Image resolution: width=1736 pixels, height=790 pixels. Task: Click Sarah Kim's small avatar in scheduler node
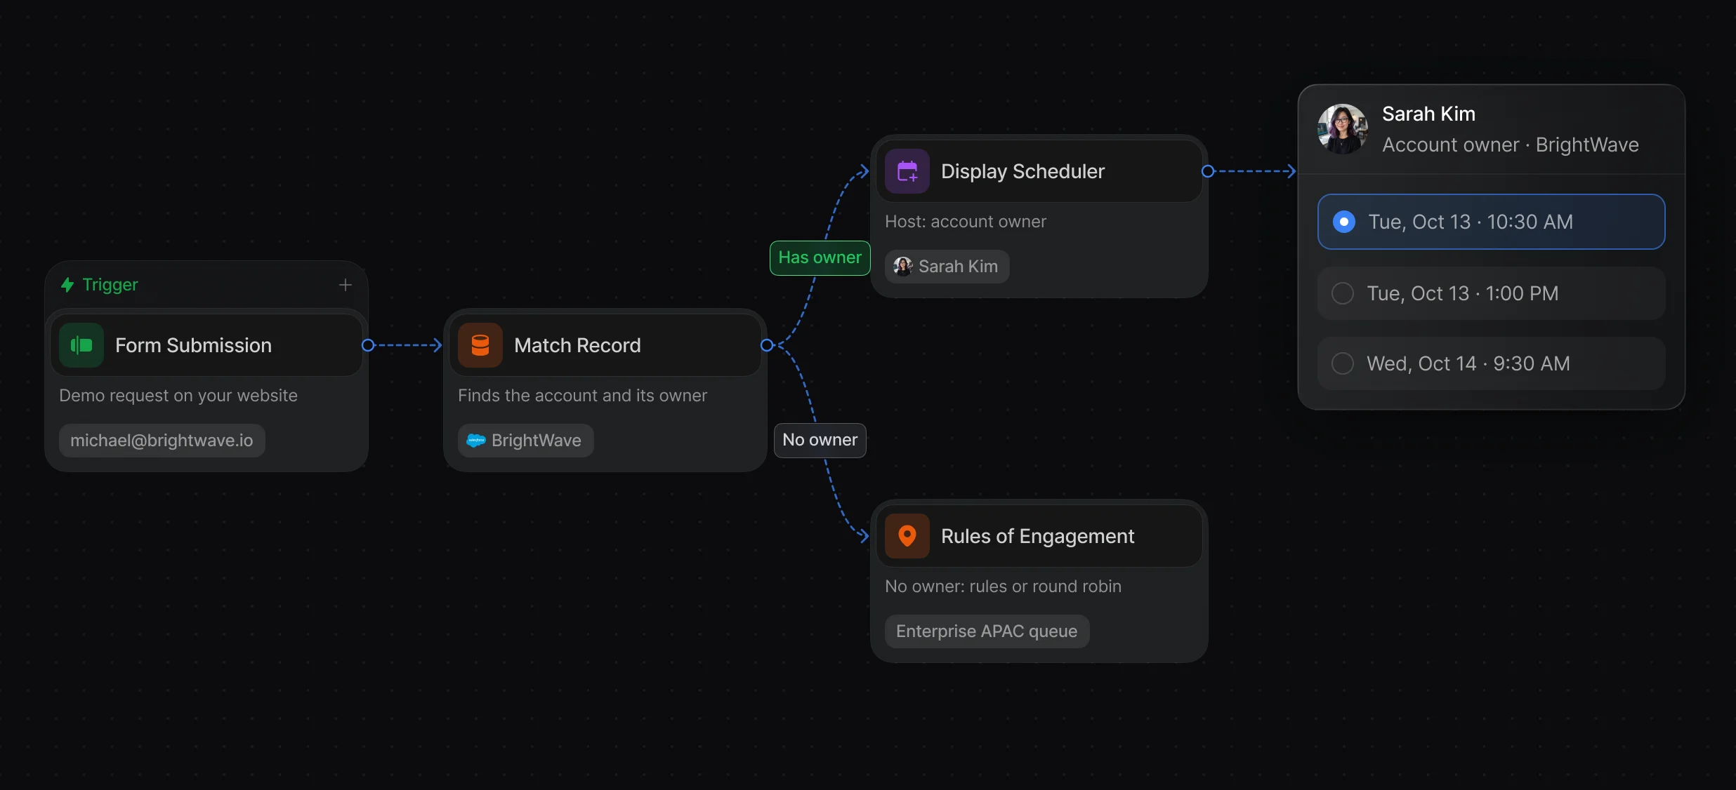[903, 267]
